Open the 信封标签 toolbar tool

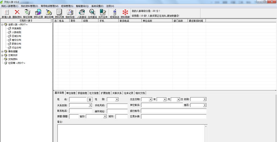point(70,12)
